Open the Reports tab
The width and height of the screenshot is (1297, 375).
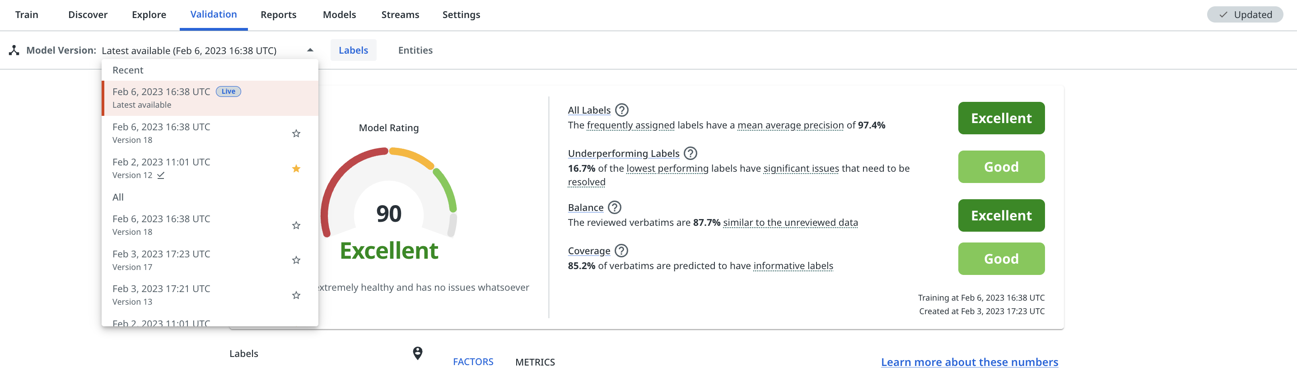click(278, 15)
